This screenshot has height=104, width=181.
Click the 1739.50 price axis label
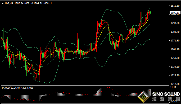175,67
